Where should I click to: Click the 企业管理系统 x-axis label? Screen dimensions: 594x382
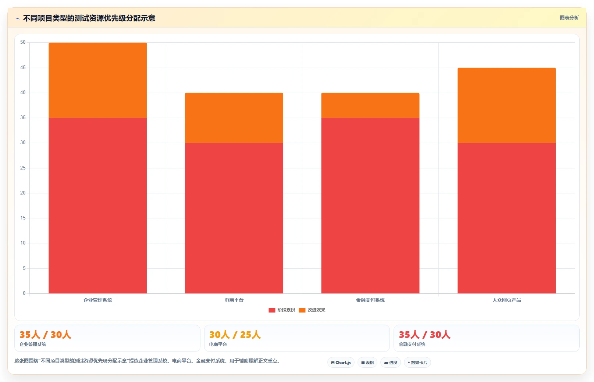coord(98,300)
